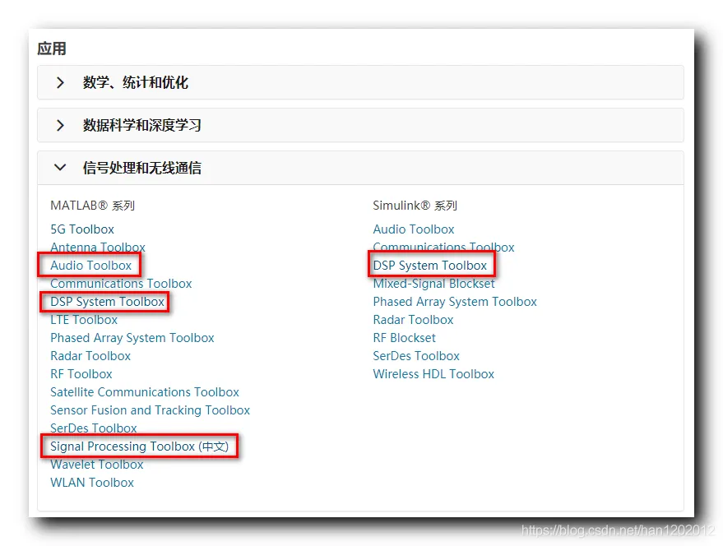The height and width of the screenshot is (546, 723).
Task: Open Signal Processing Toolbox (中文) link
Action: pyautogui.click(x=139, y=447)
